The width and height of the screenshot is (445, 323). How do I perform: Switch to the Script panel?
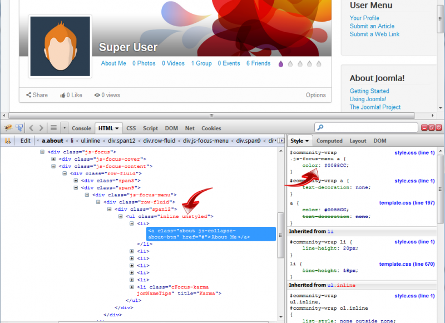(150, 128)
